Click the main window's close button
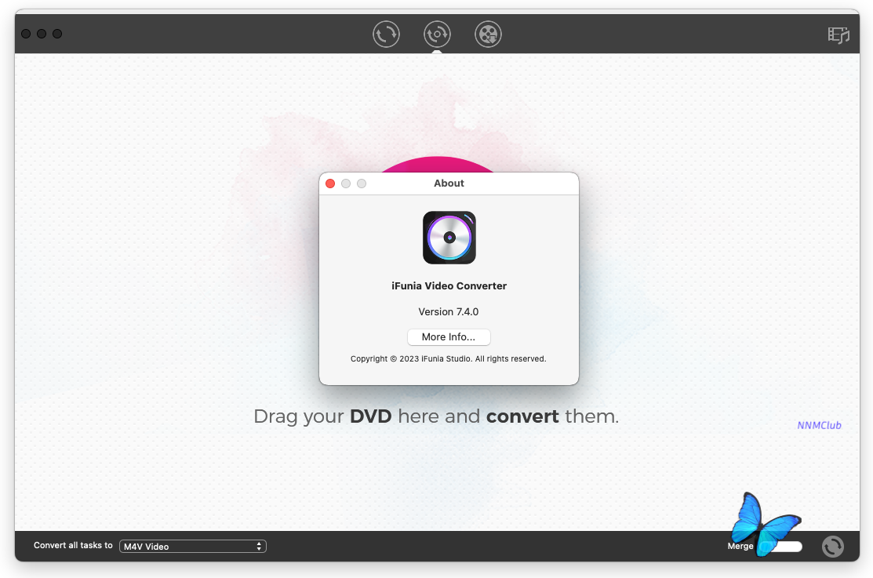Screen dimensions: 873x578 coord(26,34)
